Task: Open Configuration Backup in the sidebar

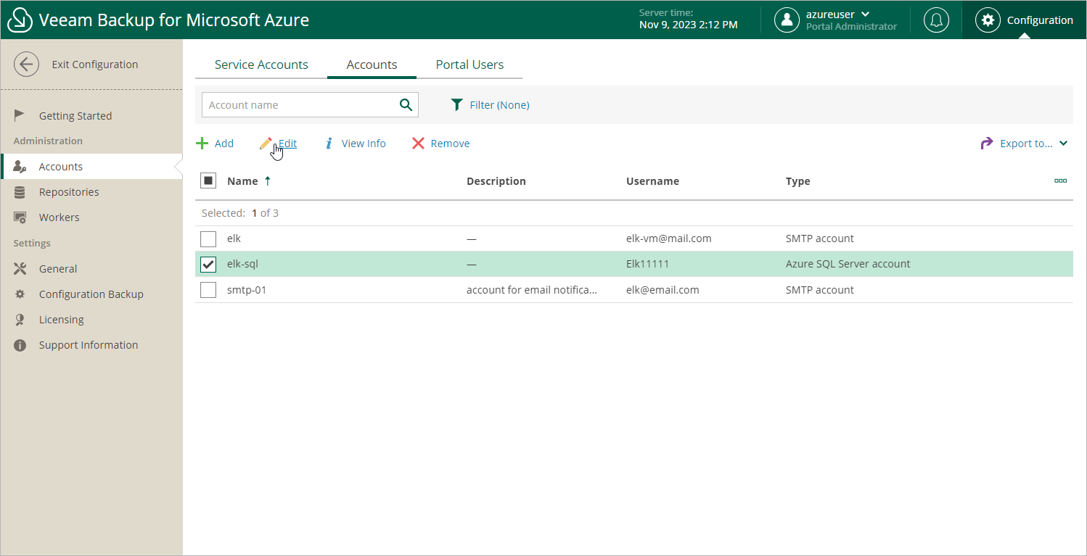Action: pos(91,294)
